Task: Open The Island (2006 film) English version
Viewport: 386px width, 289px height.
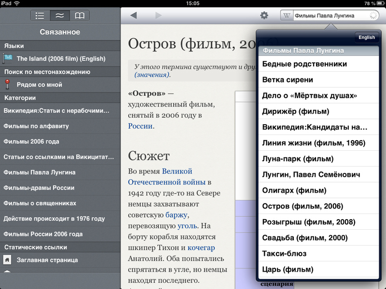Action: coord(61,59)
